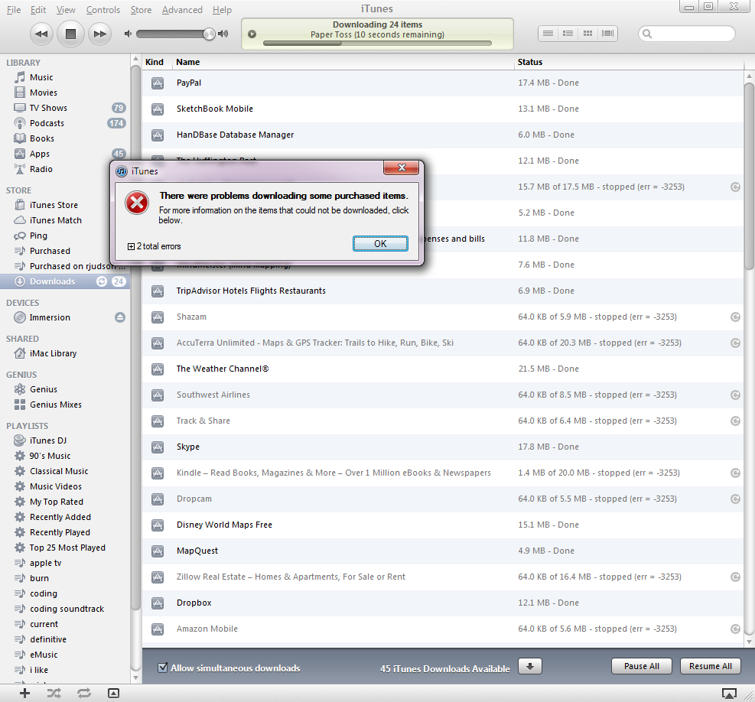Open the AirPlay speaker selector
The width and height of the screenshot is (755, 702).
coord(729,694)
